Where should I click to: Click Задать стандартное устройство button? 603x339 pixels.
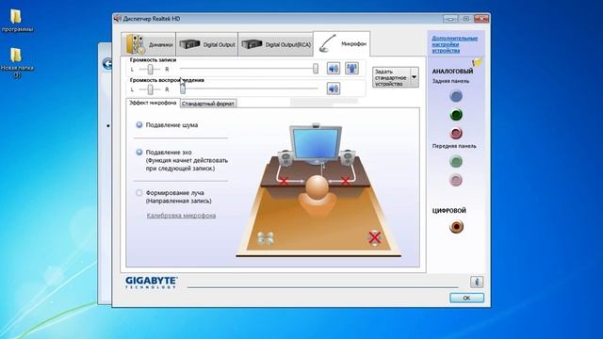tap(391, 77)
